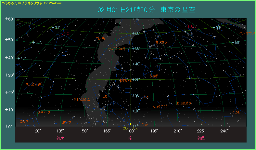Click the yellow Canopus star marker
256x150 pixels.
(131, 124)
